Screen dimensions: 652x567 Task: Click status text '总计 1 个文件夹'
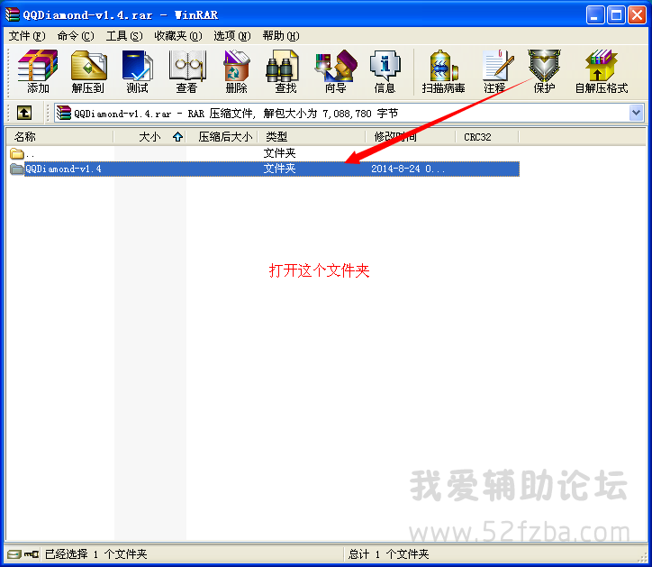click(388, 554)
